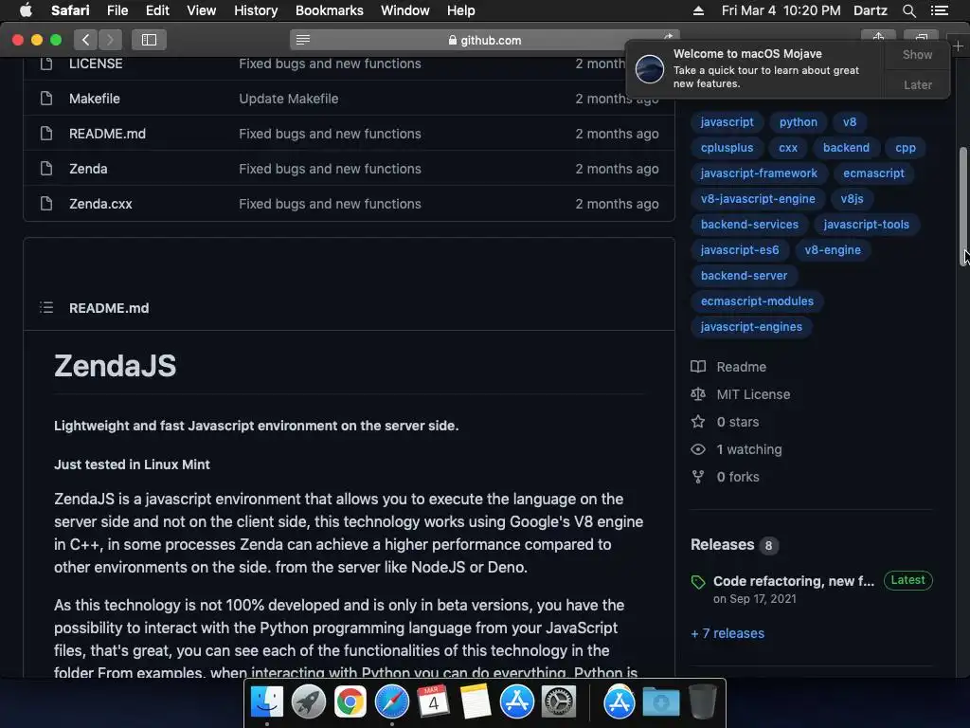Click the page vertical scrollbar thumb
The height and width of the screenshot is (728, 970).
[963, 206]
